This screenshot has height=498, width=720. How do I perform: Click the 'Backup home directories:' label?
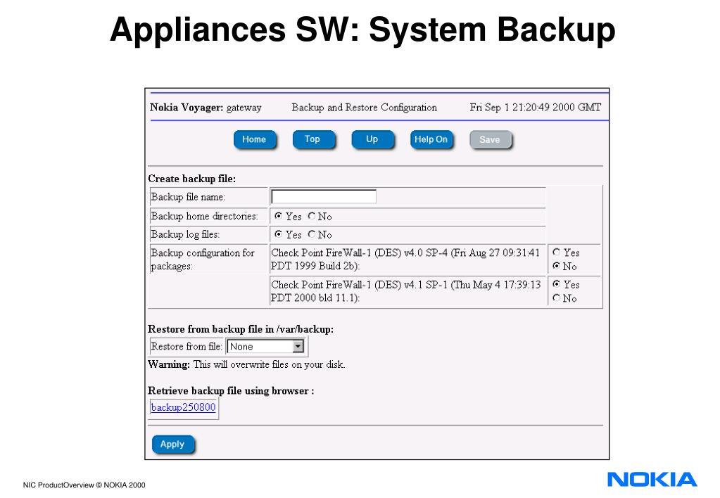[204, 216]
